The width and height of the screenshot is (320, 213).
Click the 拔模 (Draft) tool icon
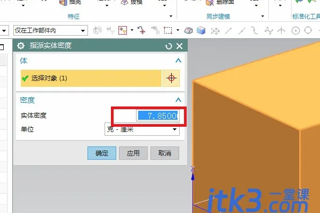click(x=124, y=2)
